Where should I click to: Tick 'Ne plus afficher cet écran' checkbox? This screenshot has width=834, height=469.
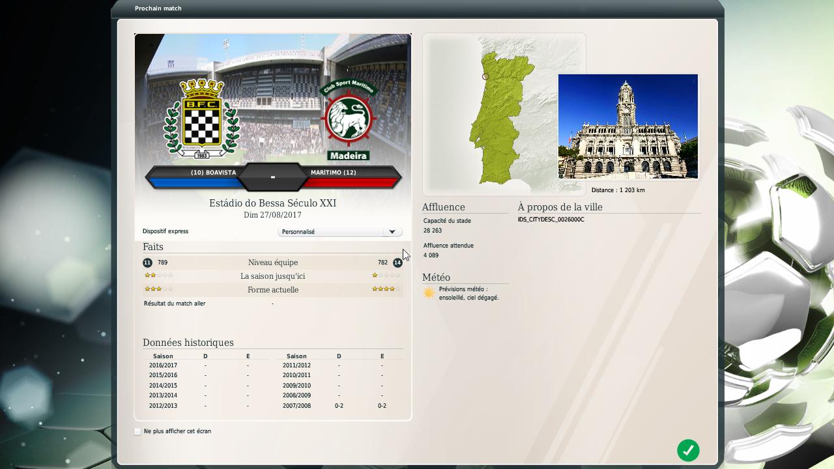coord(137,431)
